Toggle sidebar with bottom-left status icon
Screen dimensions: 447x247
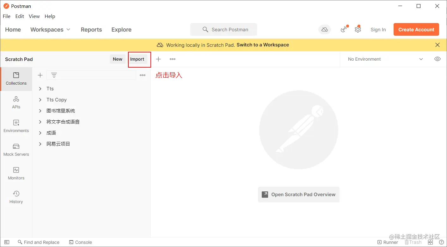pos(7,242)
